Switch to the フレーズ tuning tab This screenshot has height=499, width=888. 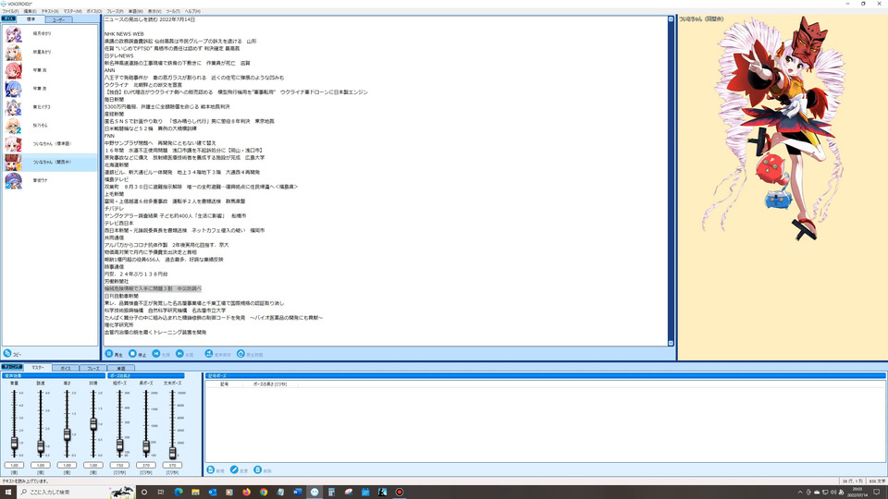(92, 368)
